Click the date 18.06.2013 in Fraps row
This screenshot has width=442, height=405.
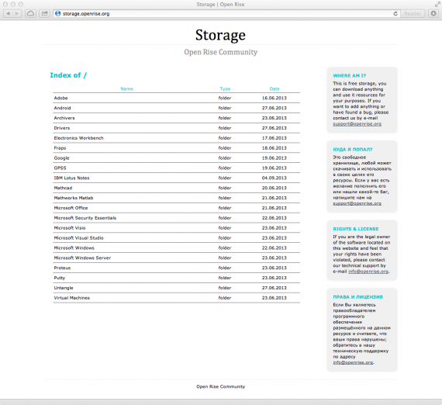point(274,148)
